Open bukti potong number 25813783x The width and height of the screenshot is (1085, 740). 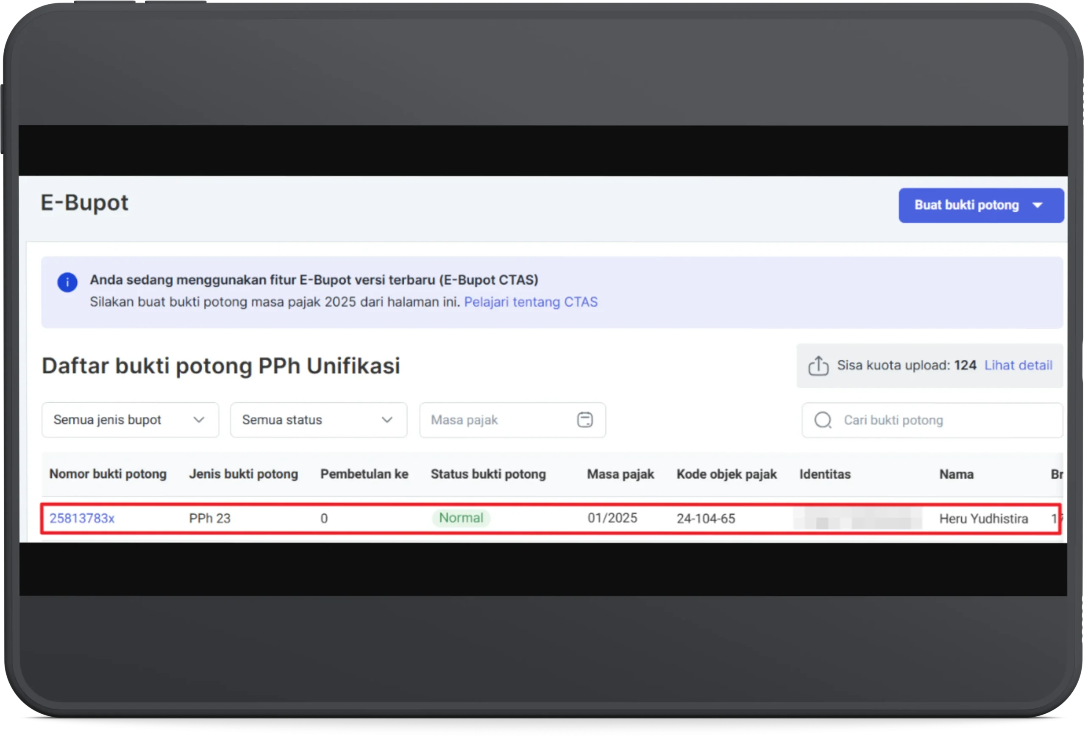pyautogui.click(x=82, y=518)
